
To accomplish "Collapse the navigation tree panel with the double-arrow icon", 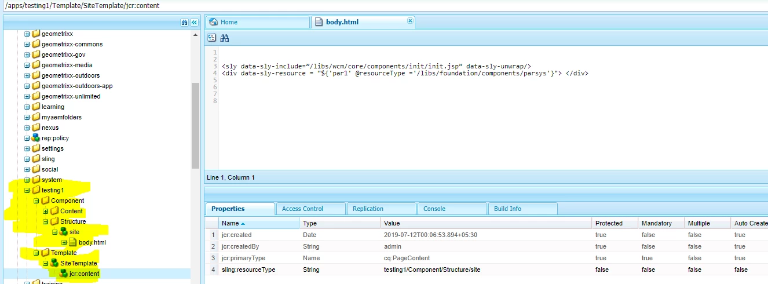I will [194, 22].
